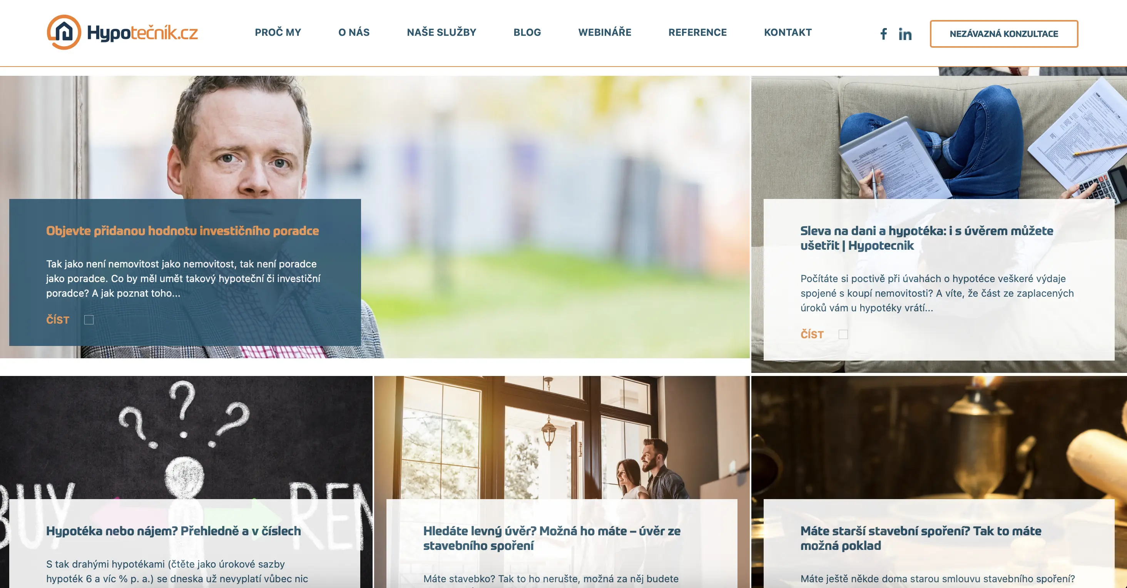Go to the O NÁS page
Screen dimensions: 1127x588
tap(354, 32)
